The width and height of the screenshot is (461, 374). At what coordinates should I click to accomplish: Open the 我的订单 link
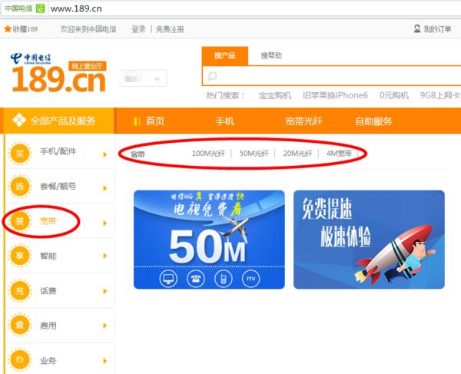tap(437, 29)
